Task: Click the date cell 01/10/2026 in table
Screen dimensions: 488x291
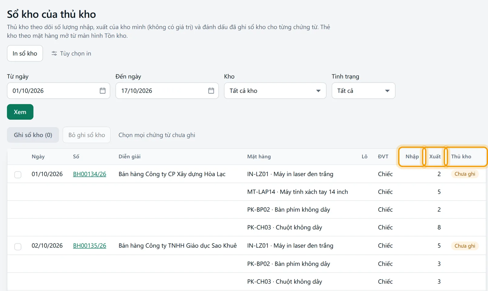Action: [47, 174]
